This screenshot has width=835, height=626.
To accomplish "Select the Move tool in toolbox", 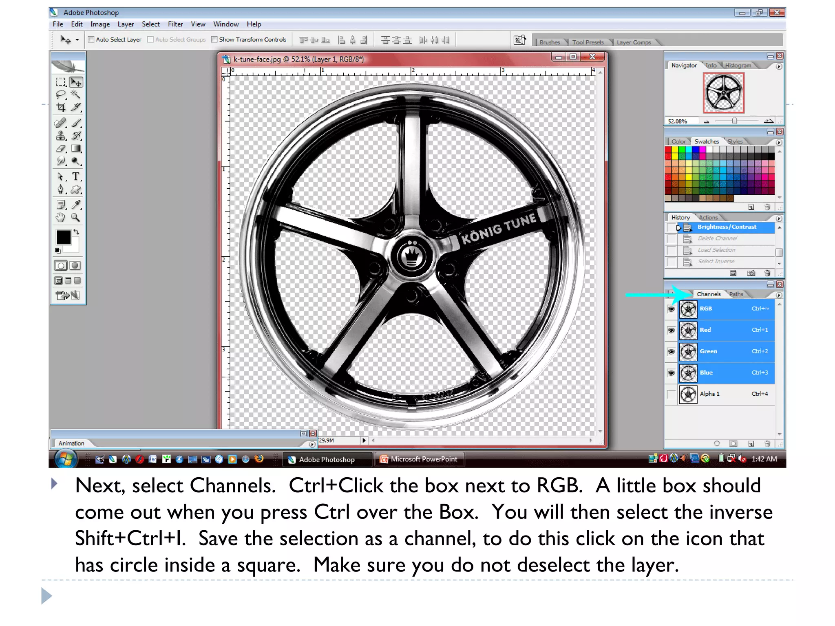I will coord(76,82).
